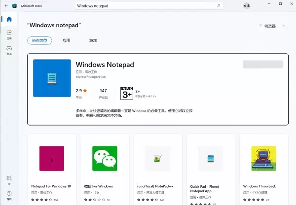Click the Microsoft Store logo icon
This screenshot has height=205, width=296.
(14, 6)
